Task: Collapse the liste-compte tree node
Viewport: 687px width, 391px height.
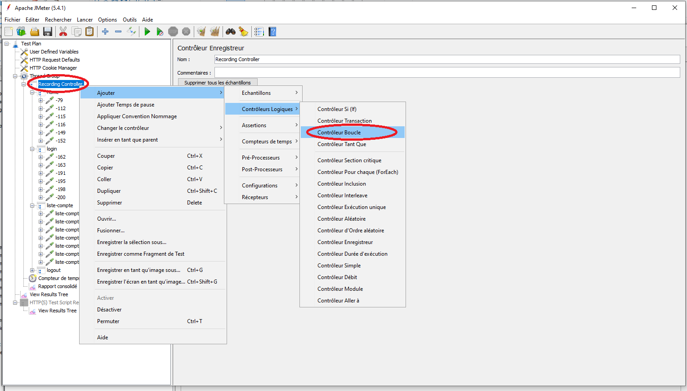Action: click(32, 205)
